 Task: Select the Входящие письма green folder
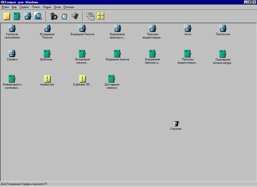pyautogui.click(x=117, y=54)
